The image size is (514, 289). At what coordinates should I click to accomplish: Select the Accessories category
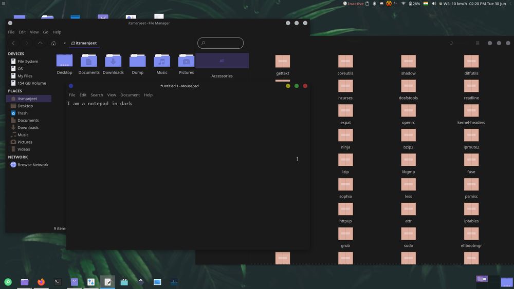(x=222, y=76)
